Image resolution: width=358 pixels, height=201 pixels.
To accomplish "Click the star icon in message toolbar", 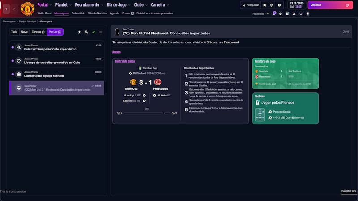I will 79,32.
